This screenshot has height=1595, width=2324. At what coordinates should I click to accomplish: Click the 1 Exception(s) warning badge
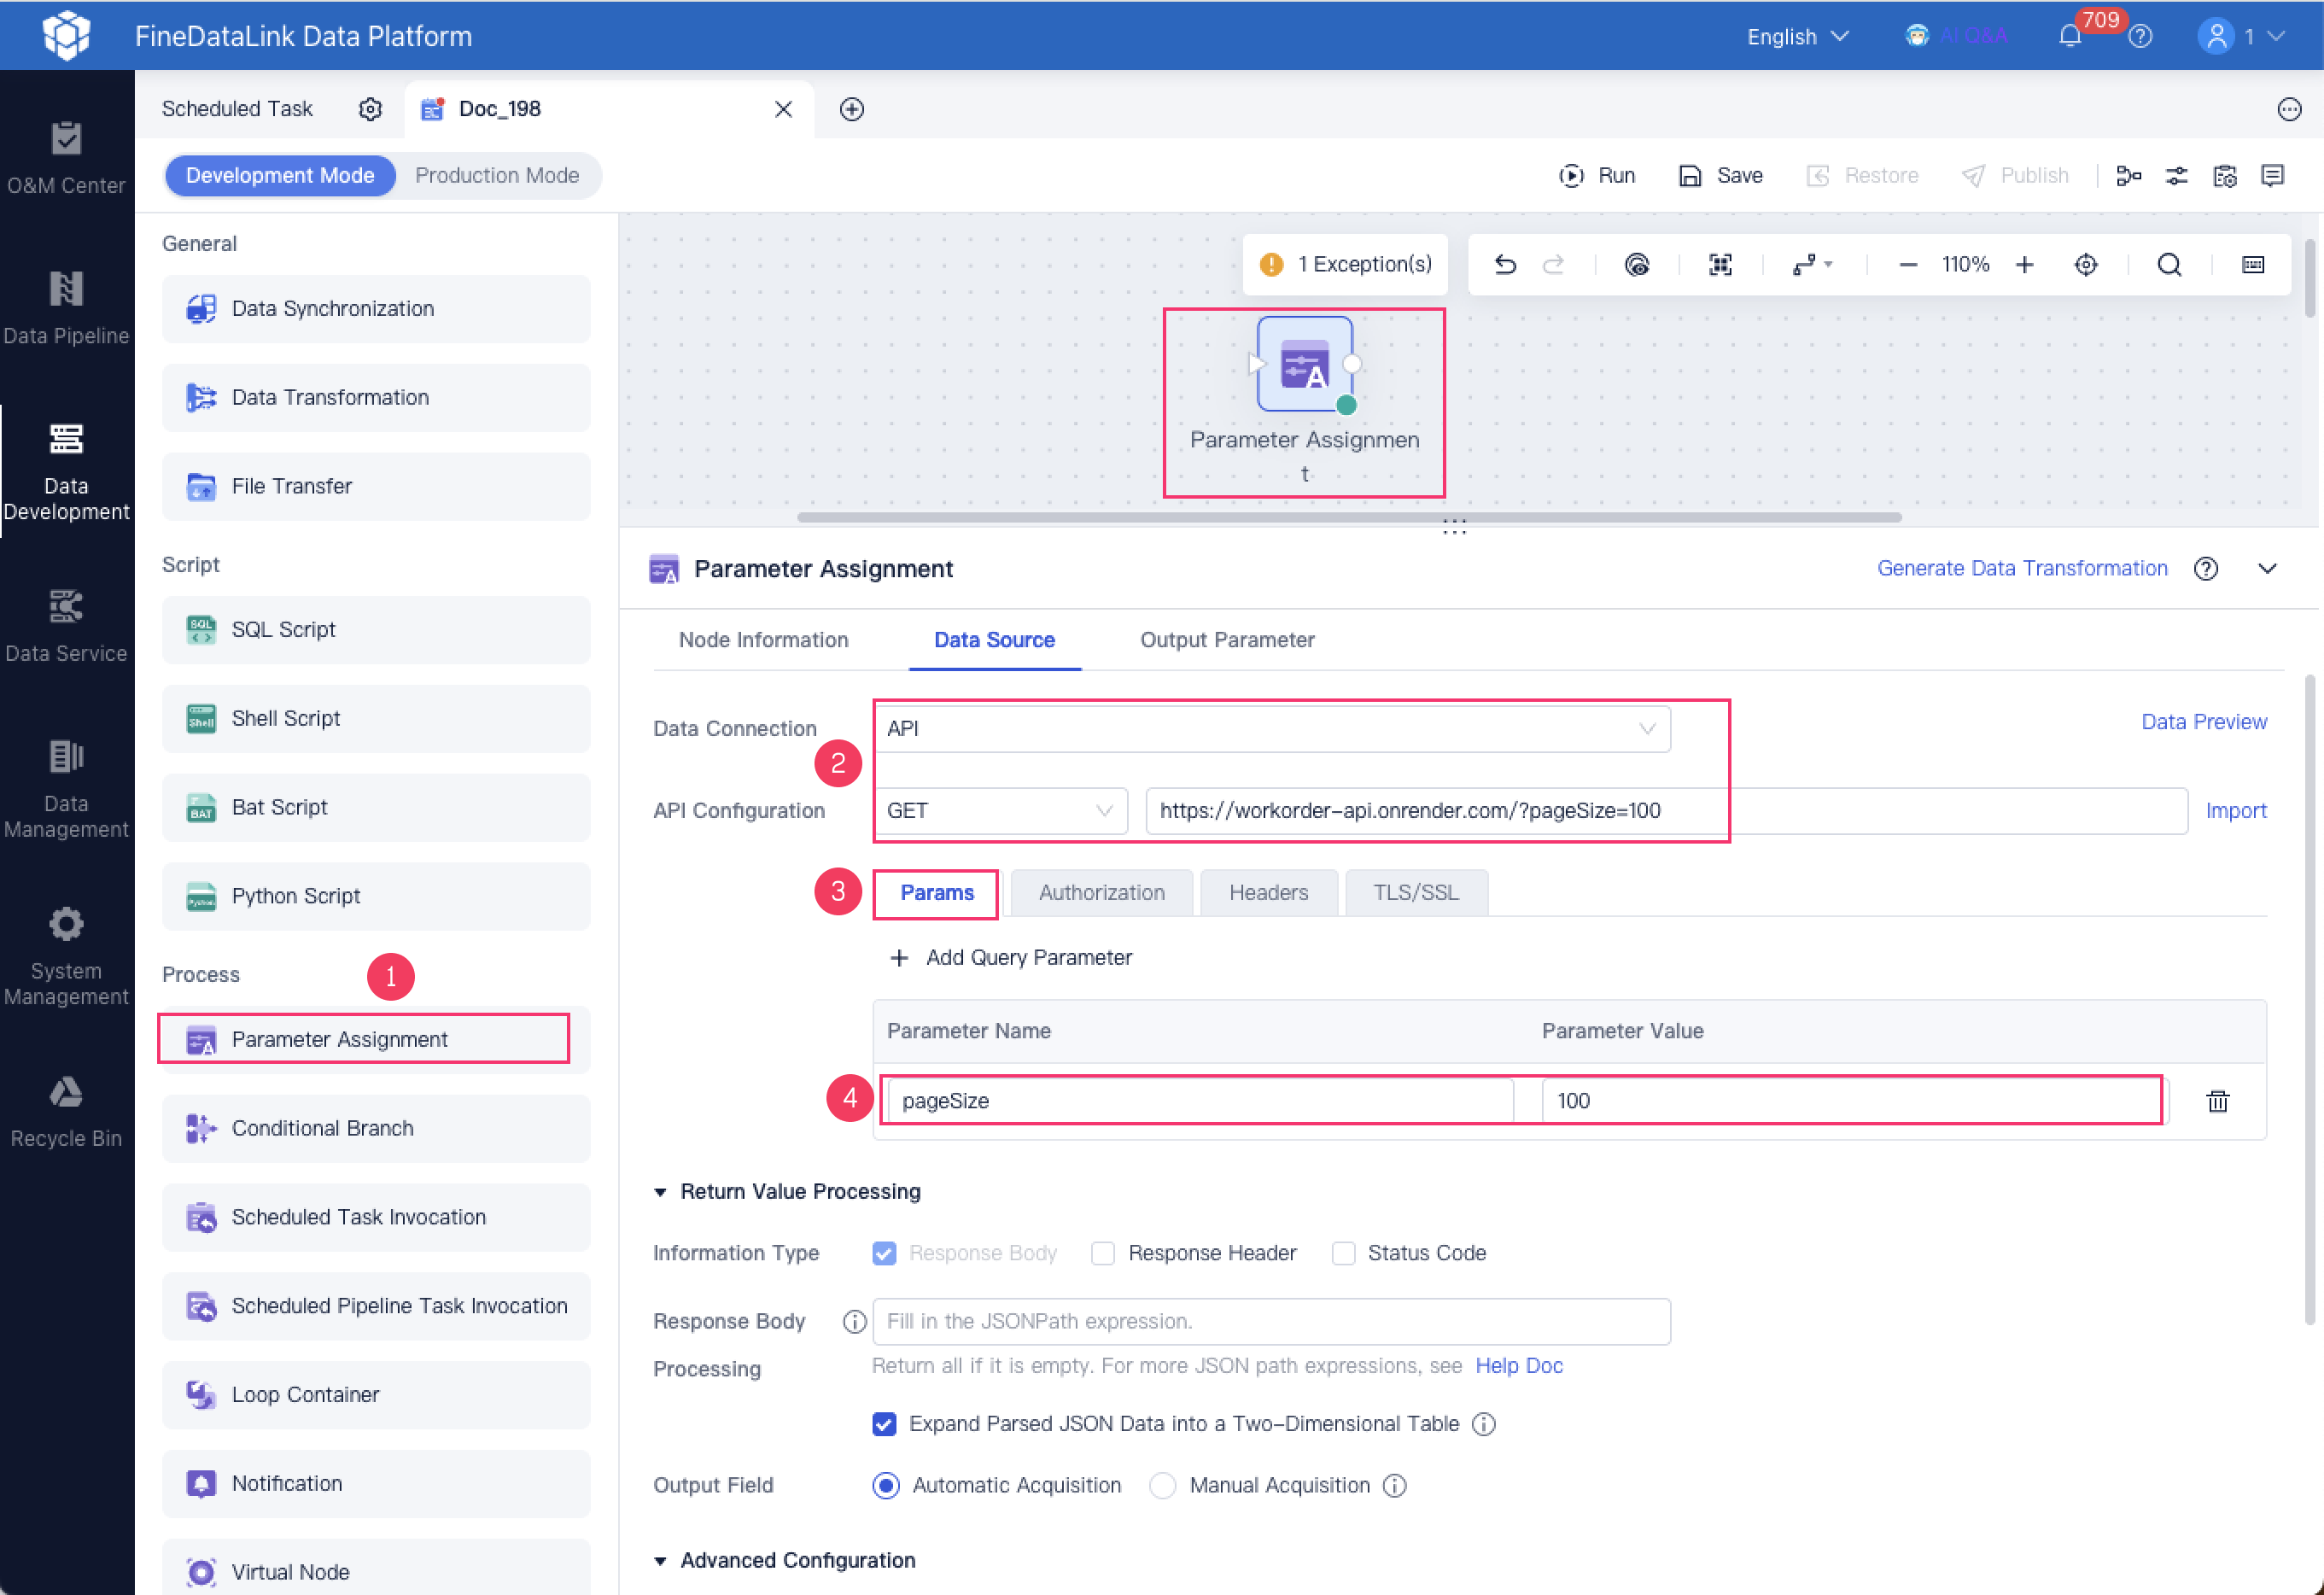click(x=1344, y=264)
